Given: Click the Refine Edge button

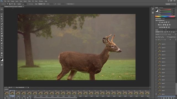Looking at the screenshot, I should [x=70, y=4].
